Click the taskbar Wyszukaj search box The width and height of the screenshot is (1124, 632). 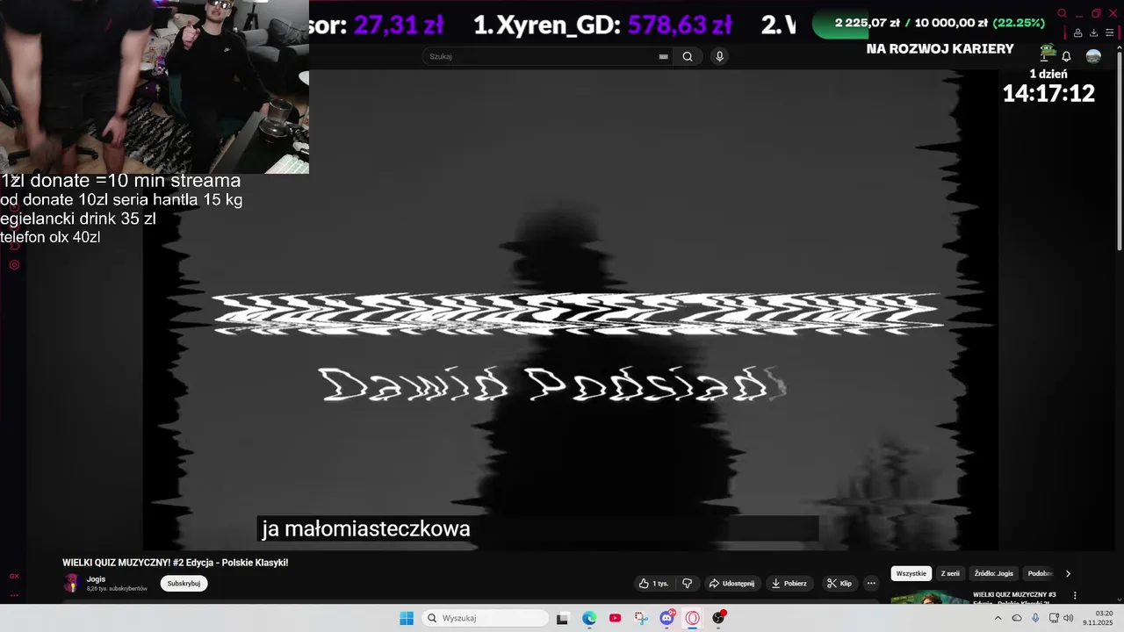click(x=485, y=618)
